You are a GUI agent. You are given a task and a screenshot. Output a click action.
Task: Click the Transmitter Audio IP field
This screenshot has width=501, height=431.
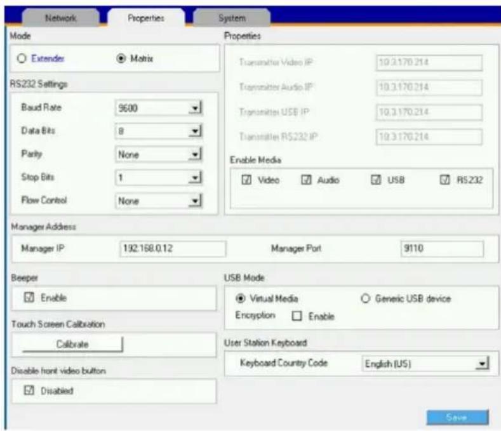pyautogui.click(x=429, y=87)
